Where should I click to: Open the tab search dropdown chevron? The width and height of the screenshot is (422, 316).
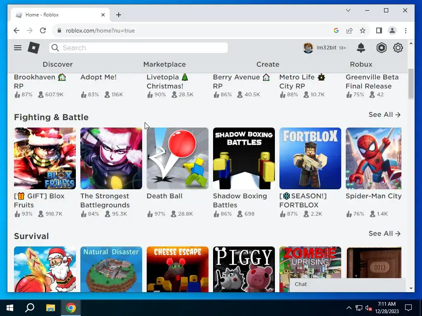pos(348,10)
